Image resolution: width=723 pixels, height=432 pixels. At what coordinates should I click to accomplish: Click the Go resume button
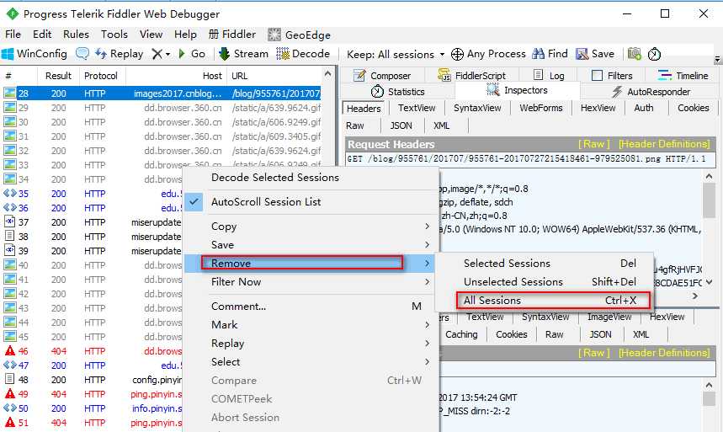[x=191, y=54]
